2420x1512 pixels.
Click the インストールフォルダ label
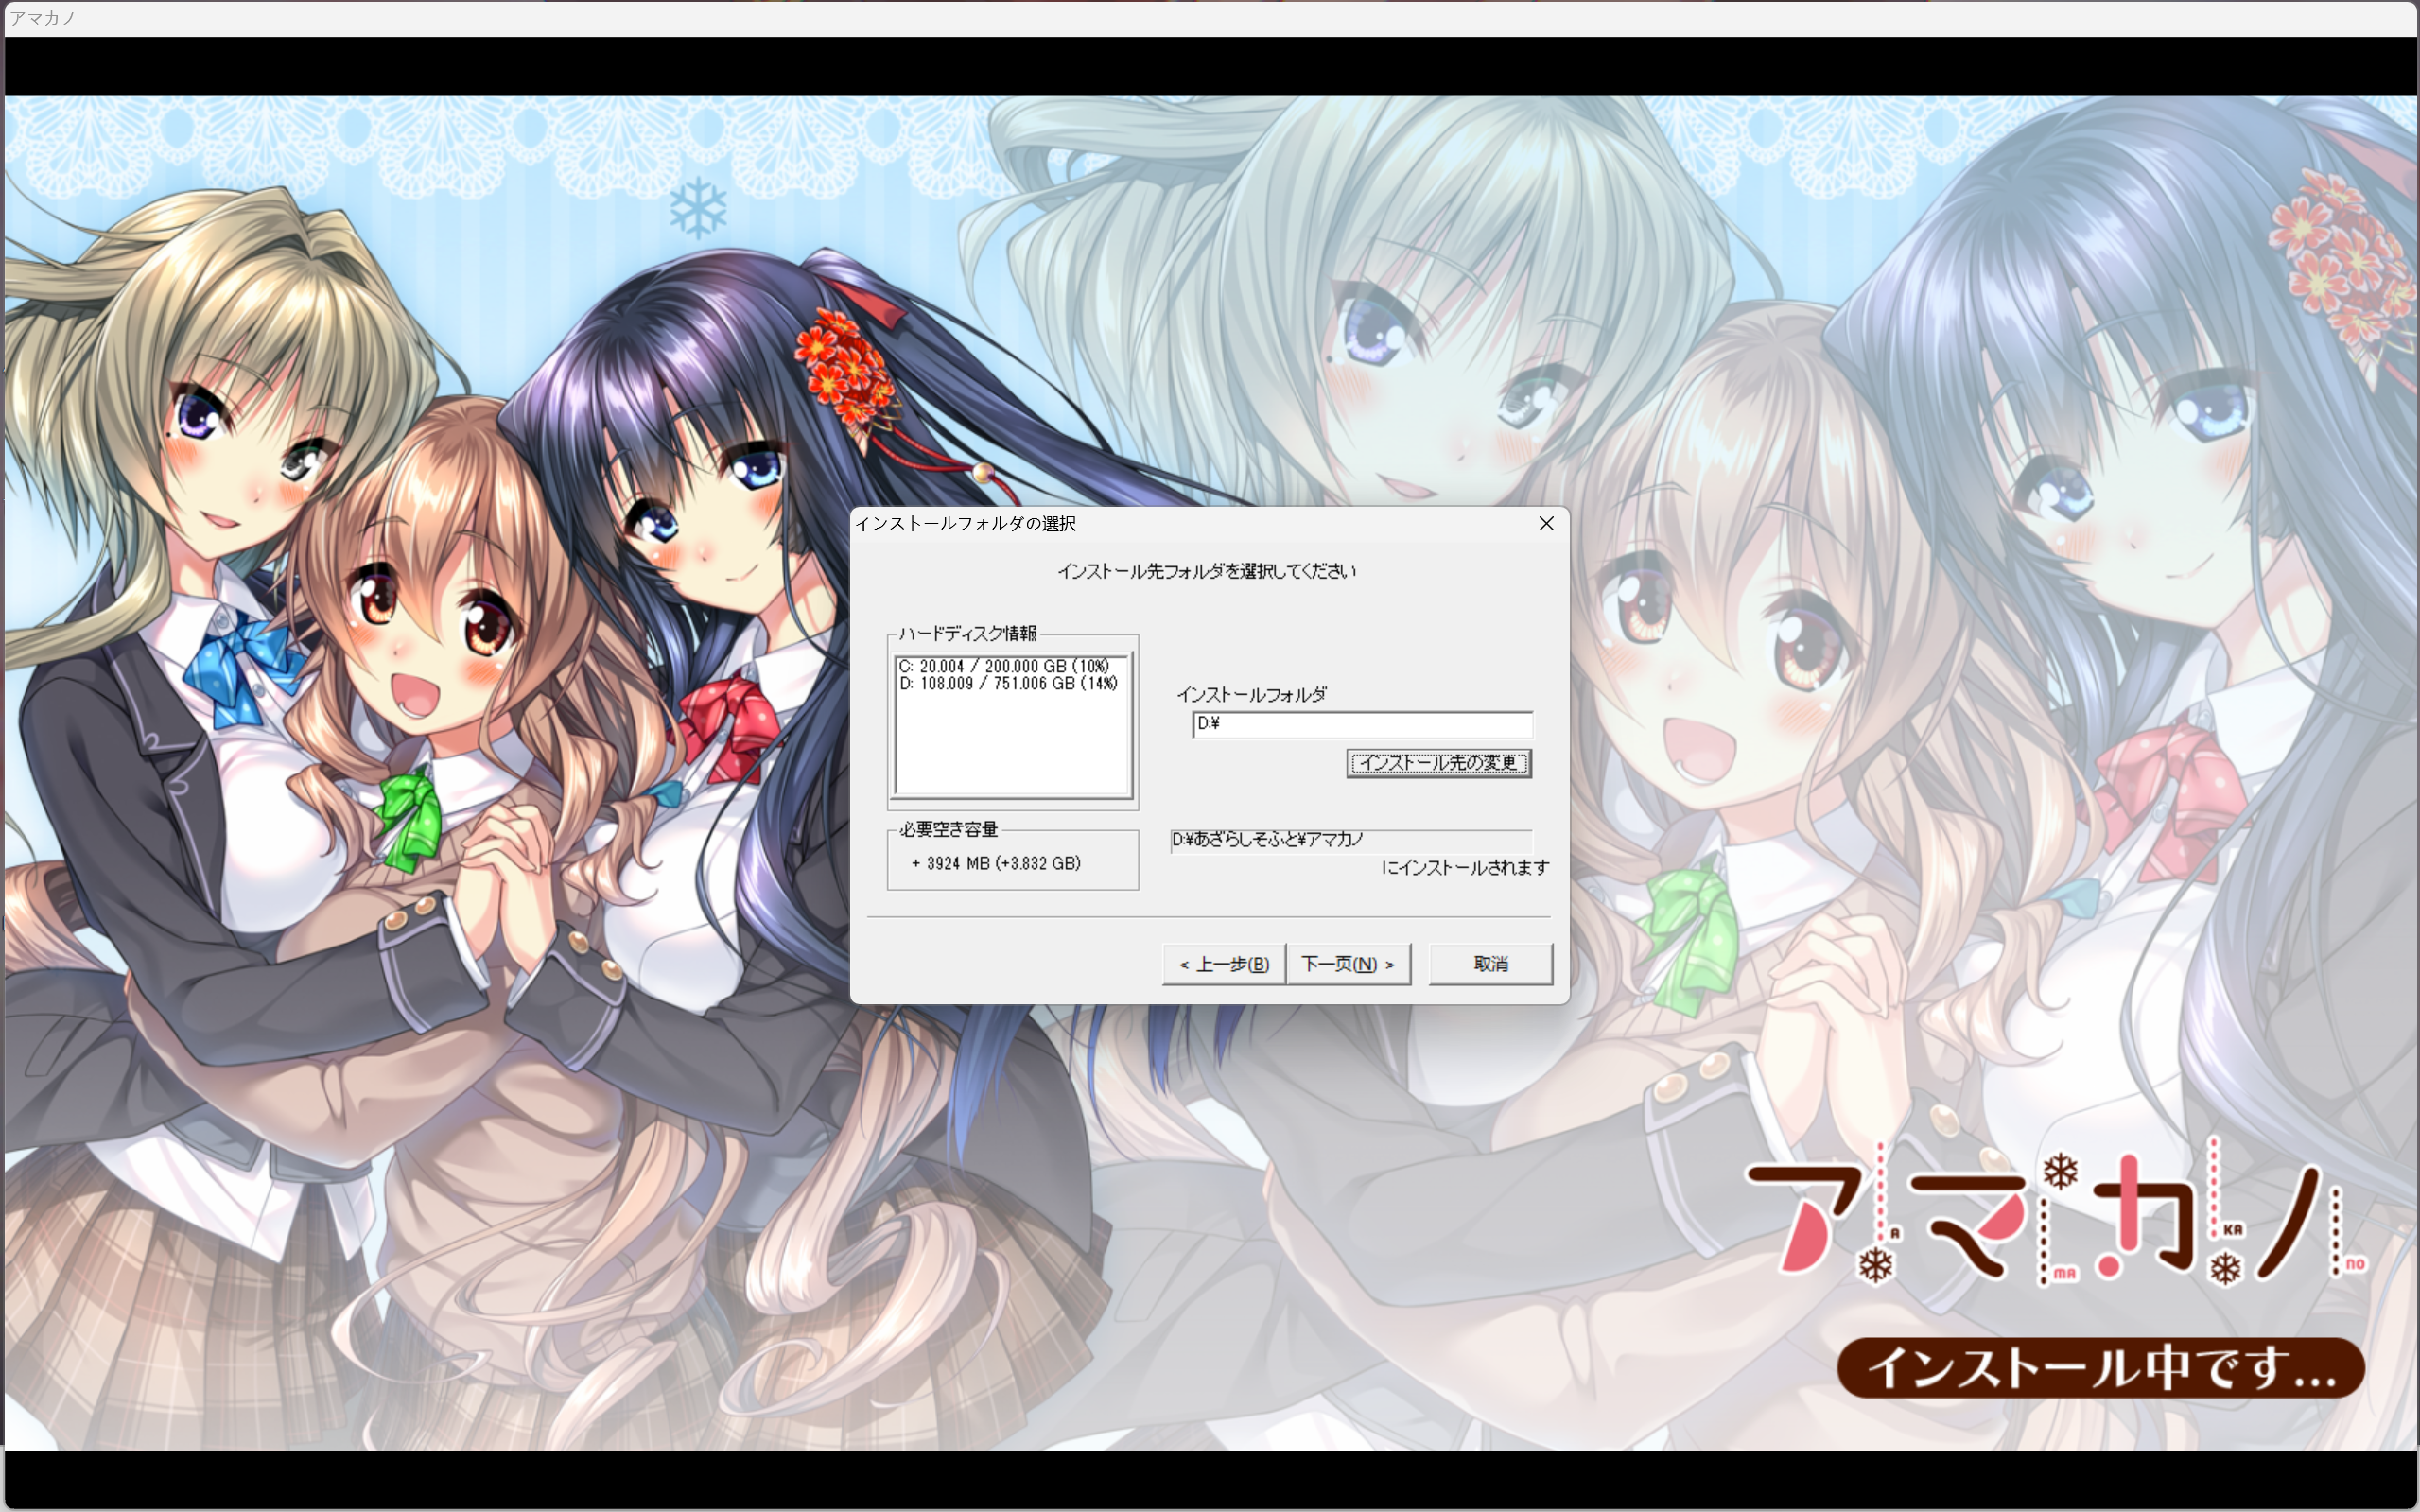pos(1251,694)
